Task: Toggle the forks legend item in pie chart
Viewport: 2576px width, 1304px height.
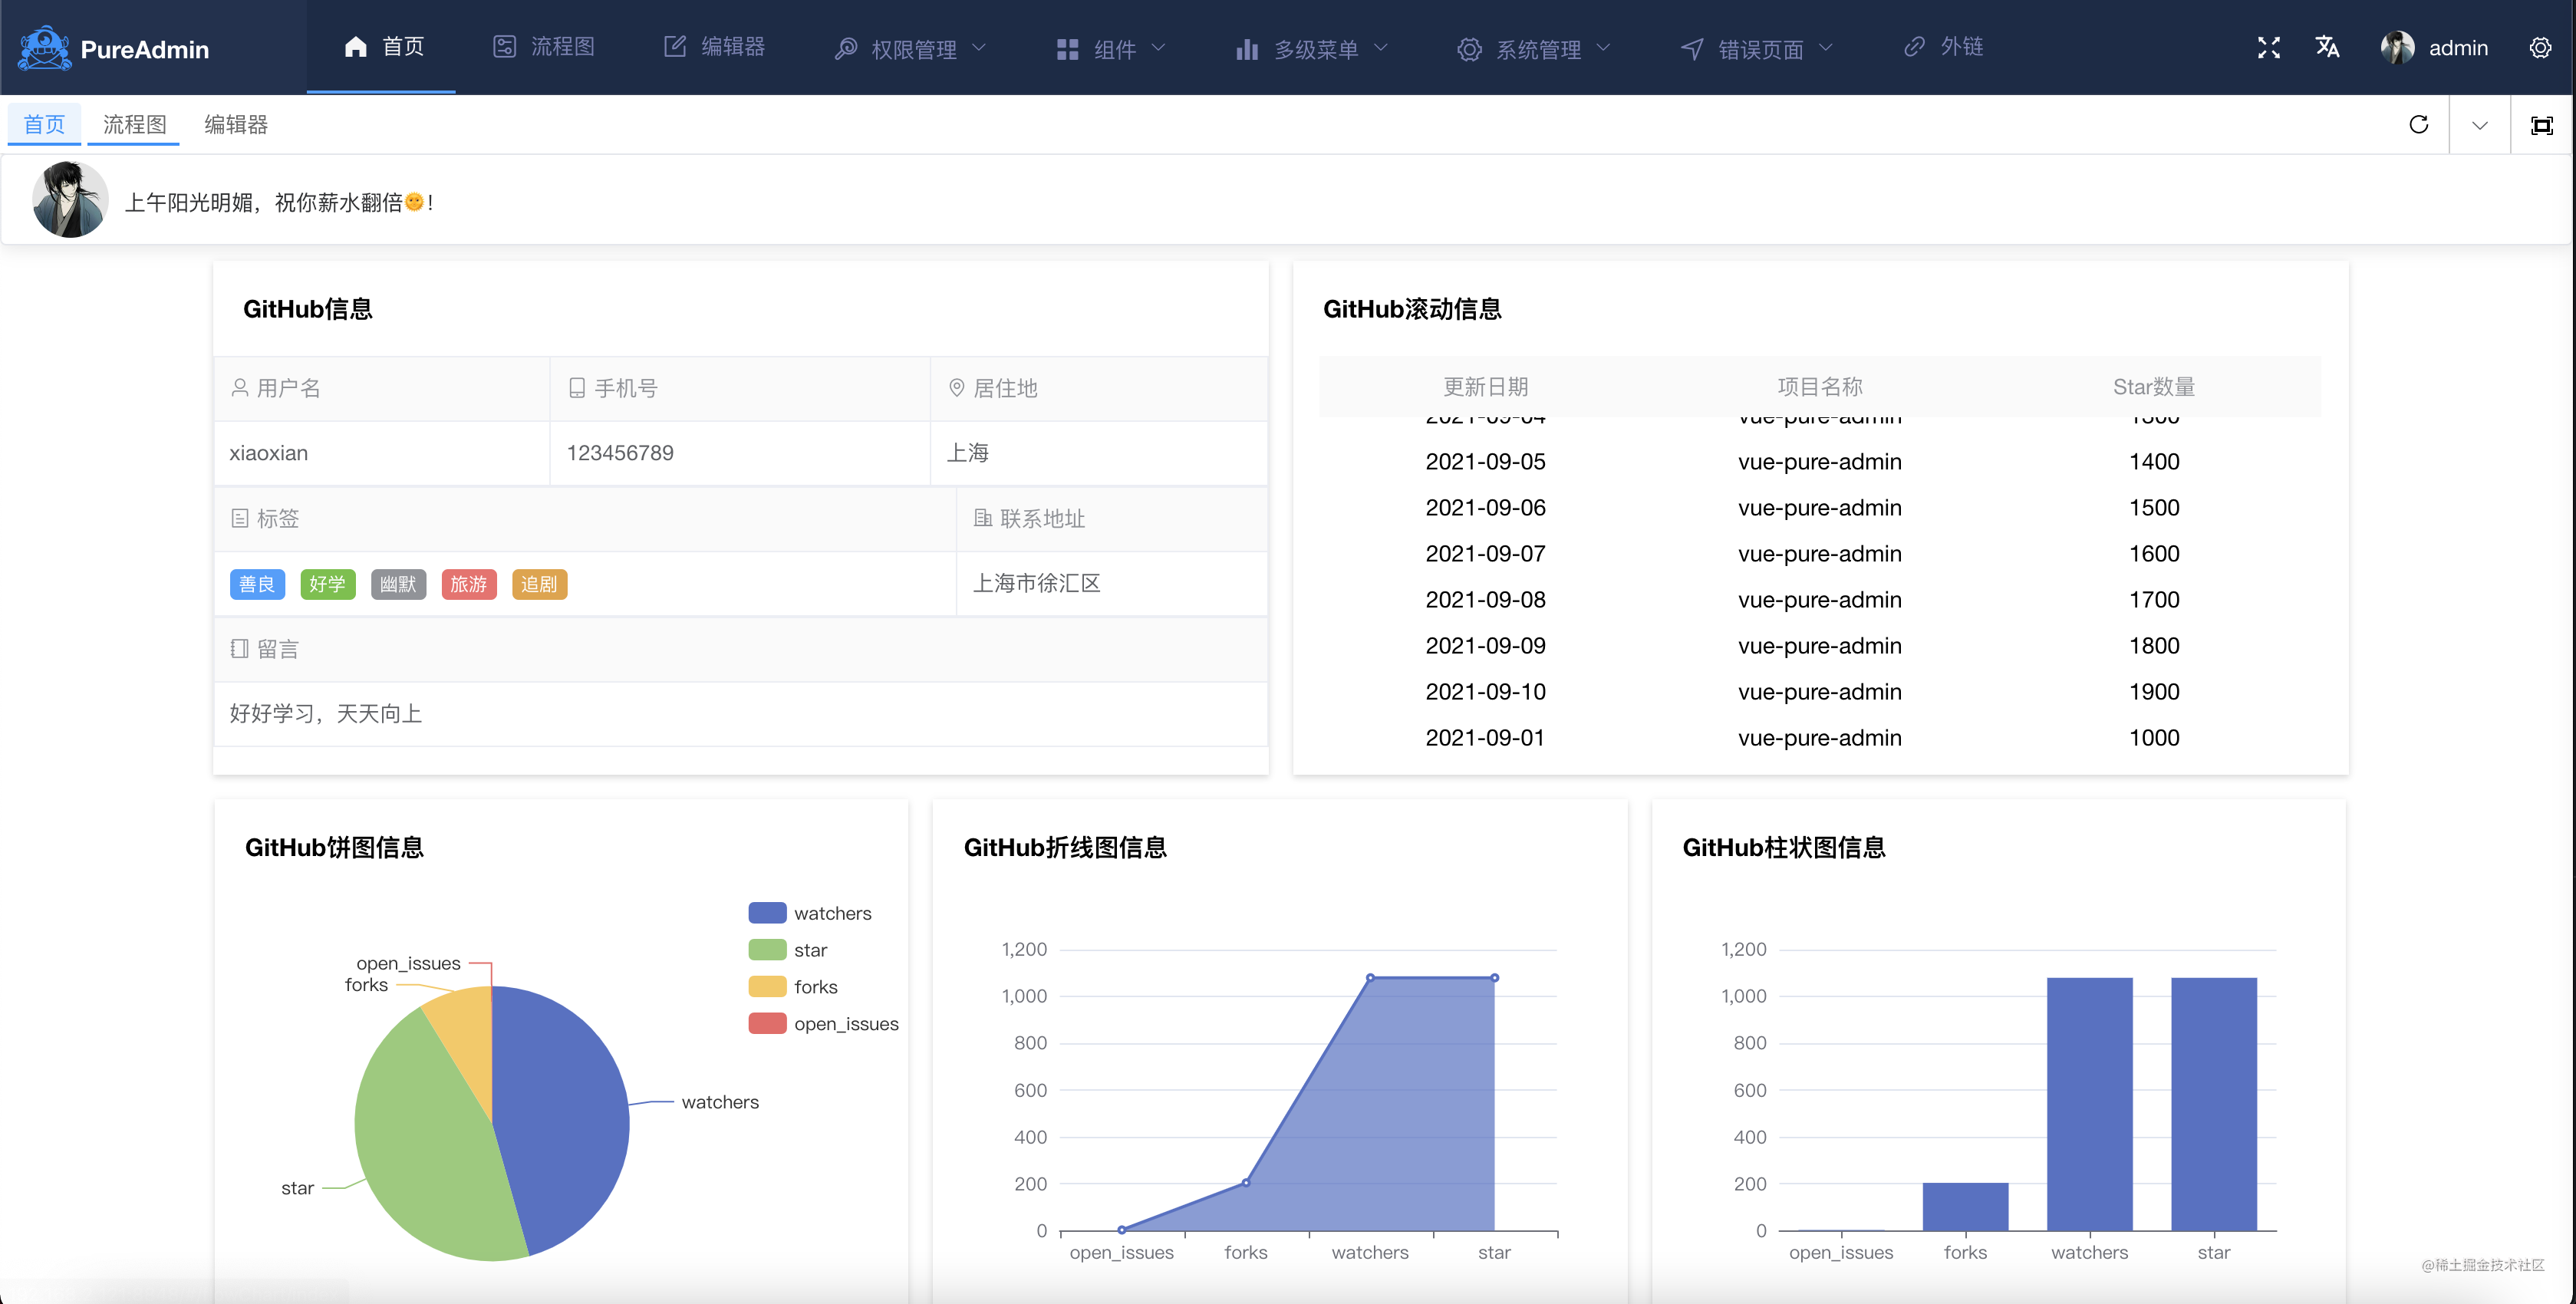Action: [x=793, y=987]
